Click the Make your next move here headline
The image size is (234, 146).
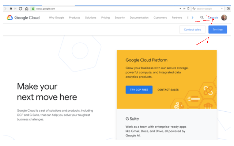point(47,92)
